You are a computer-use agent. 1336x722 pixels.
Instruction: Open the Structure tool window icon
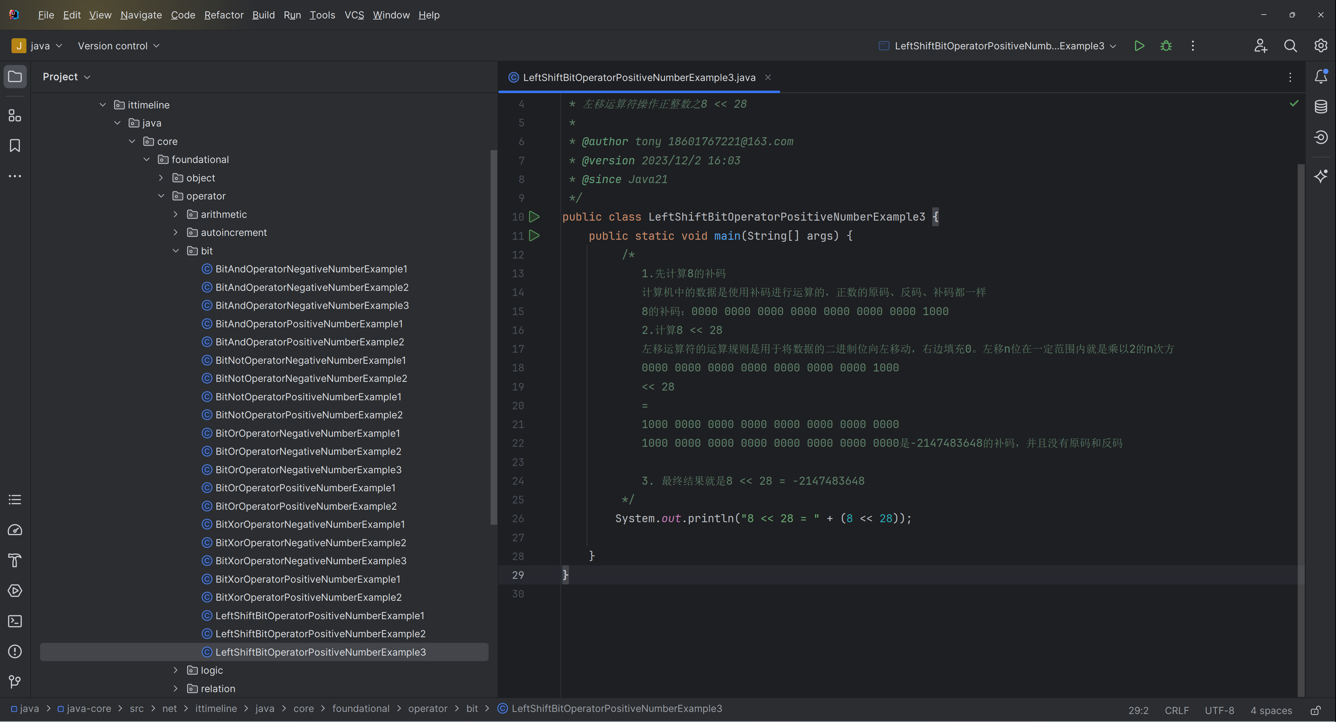tap(15, 115)
